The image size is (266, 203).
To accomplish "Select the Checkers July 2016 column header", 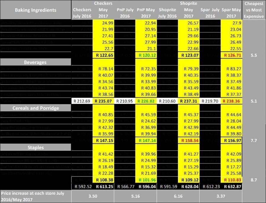I will [x=82, y=13].
